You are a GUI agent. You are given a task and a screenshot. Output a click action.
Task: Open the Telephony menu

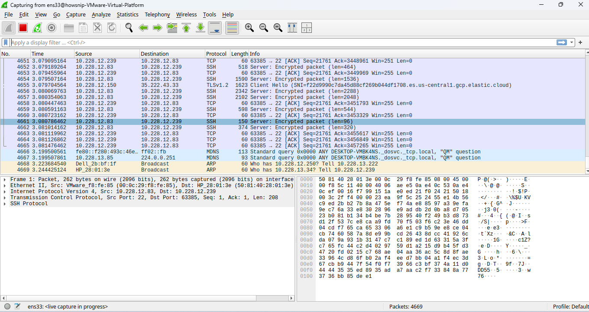[157, 14]
